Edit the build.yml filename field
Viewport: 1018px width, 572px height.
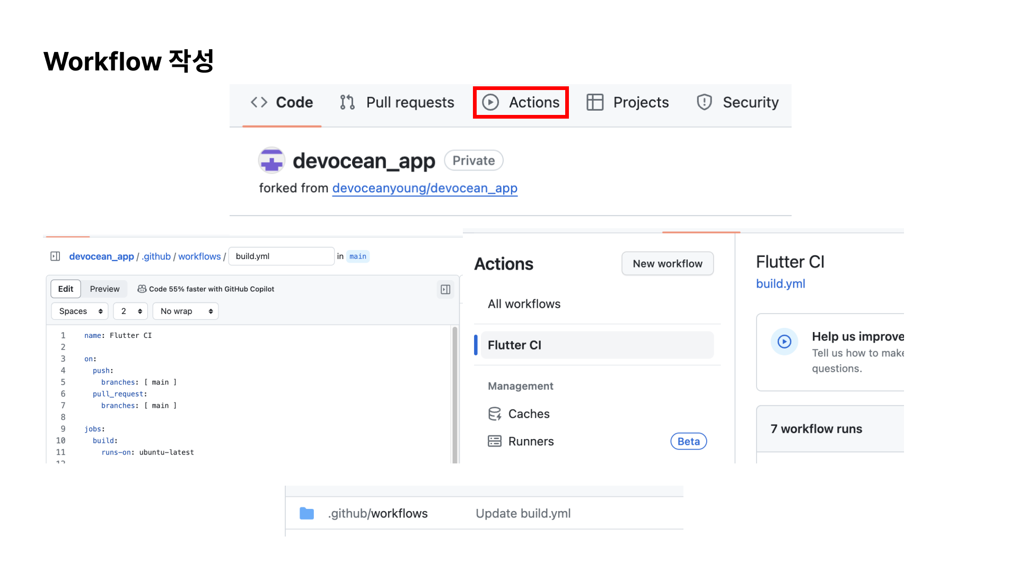click(281, 256)
